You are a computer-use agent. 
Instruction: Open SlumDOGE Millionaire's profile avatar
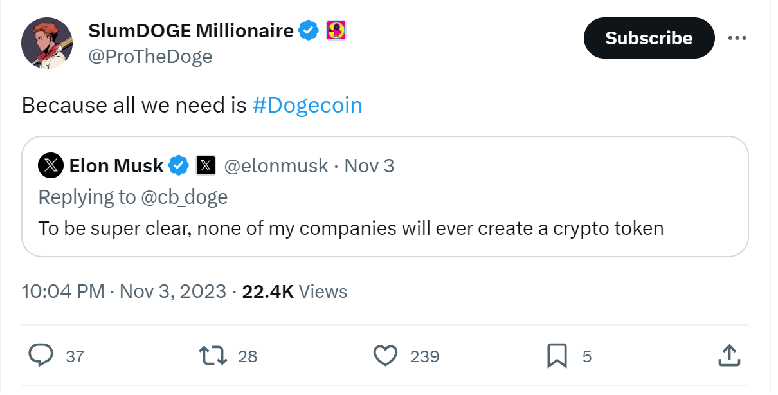(x=46, y=43)
